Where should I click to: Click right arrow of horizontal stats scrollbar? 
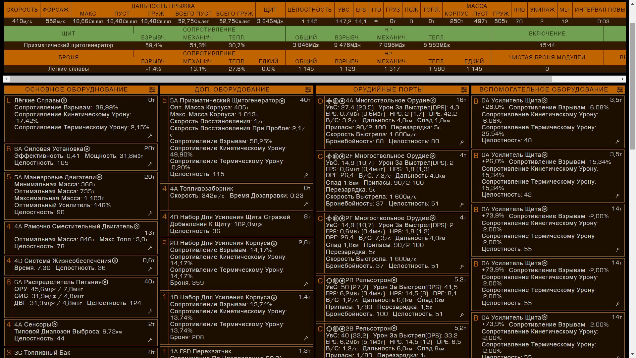click(622, 79)
